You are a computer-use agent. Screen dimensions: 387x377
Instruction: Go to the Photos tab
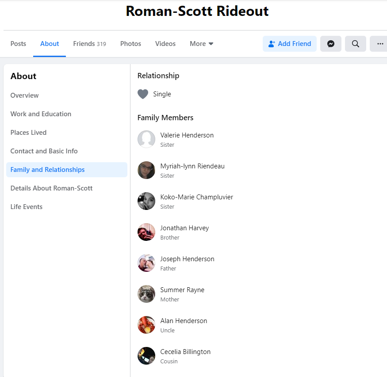click(x=130, y=44)
